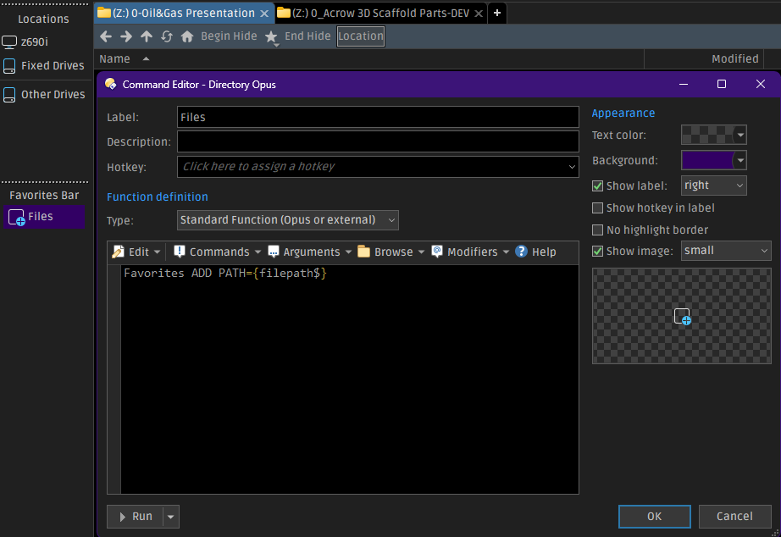
Task: Open the new tab plus button
Action: (x=497, y=13)
